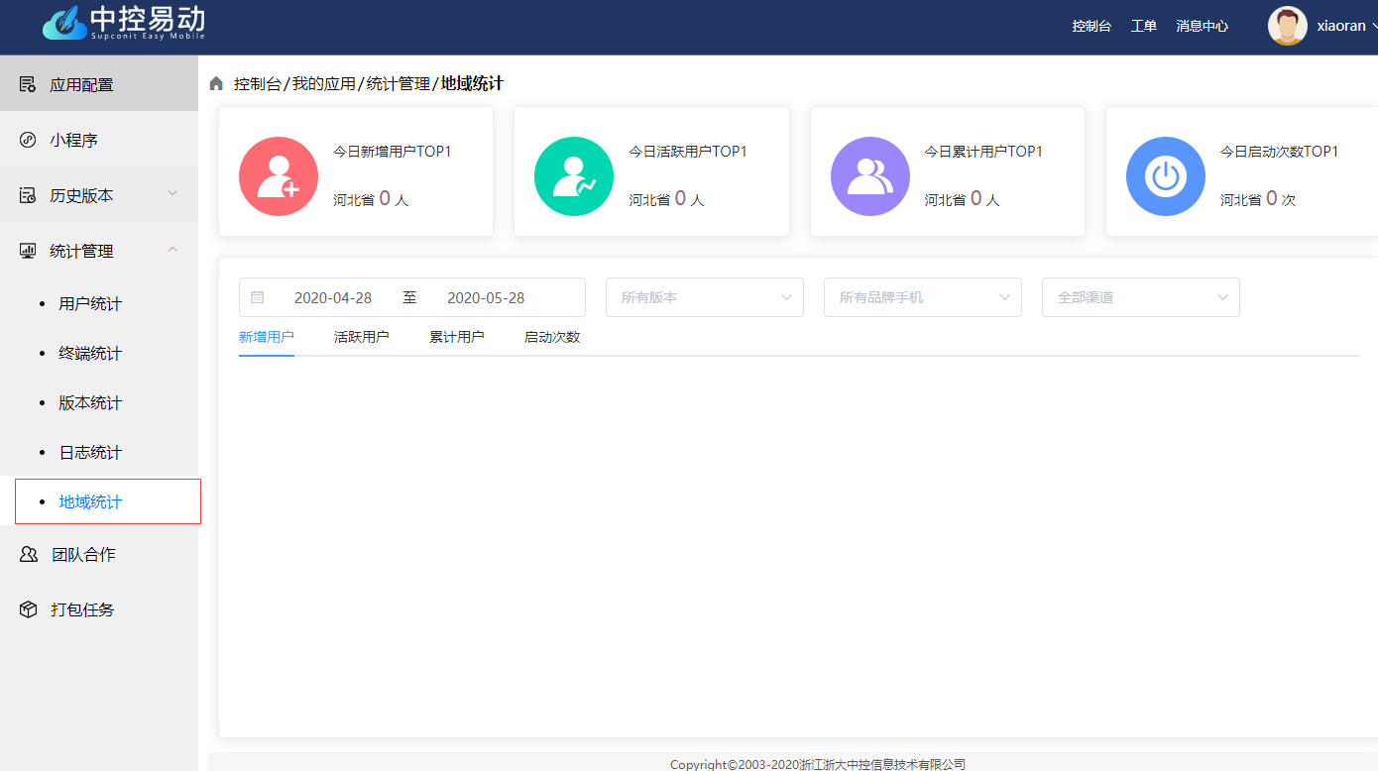1378x771 pixels.
Task: Click the start date 2020-04-28 field
Action: click(333, 297)
